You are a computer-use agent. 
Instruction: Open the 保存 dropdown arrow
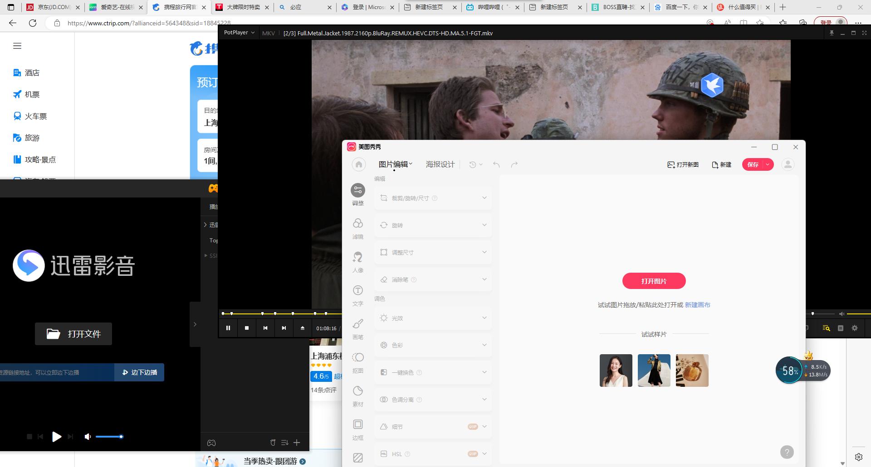(768, 164)
